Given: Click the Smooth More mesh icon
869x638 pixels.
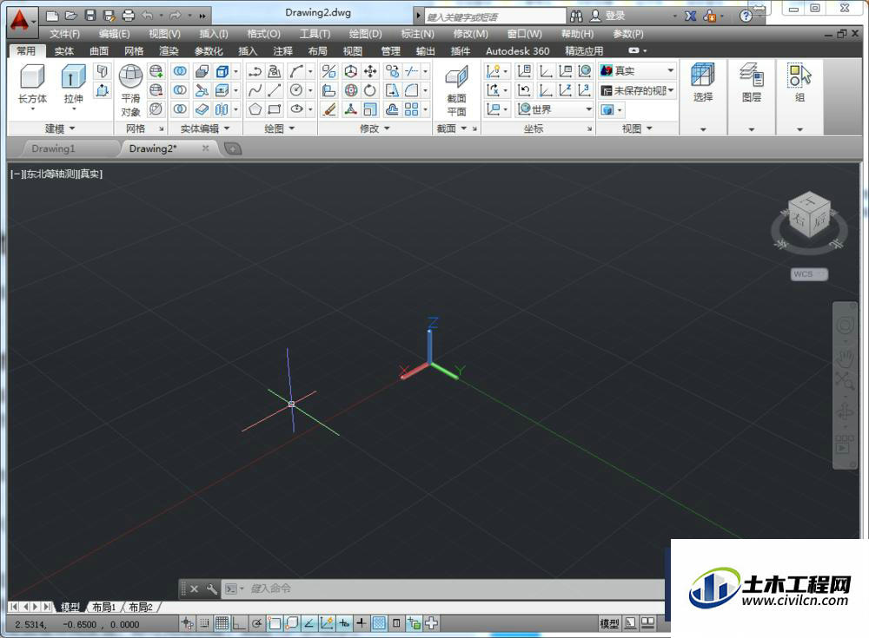Looking at the screenshot, I should coord(156,71).
